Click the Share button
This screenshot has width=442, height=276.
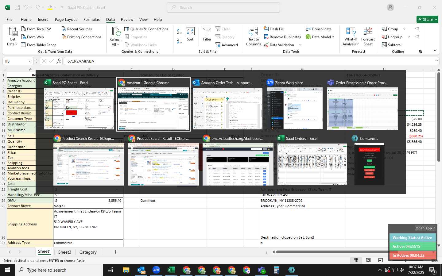428,19
